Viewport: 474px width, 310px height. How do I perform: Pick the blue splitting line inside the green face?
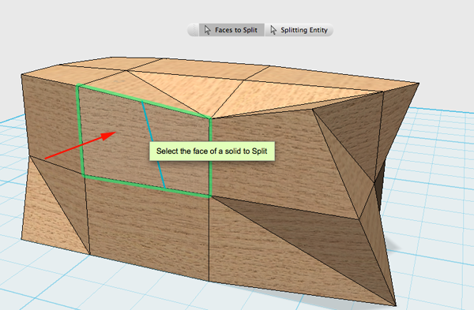pos(153,144)
